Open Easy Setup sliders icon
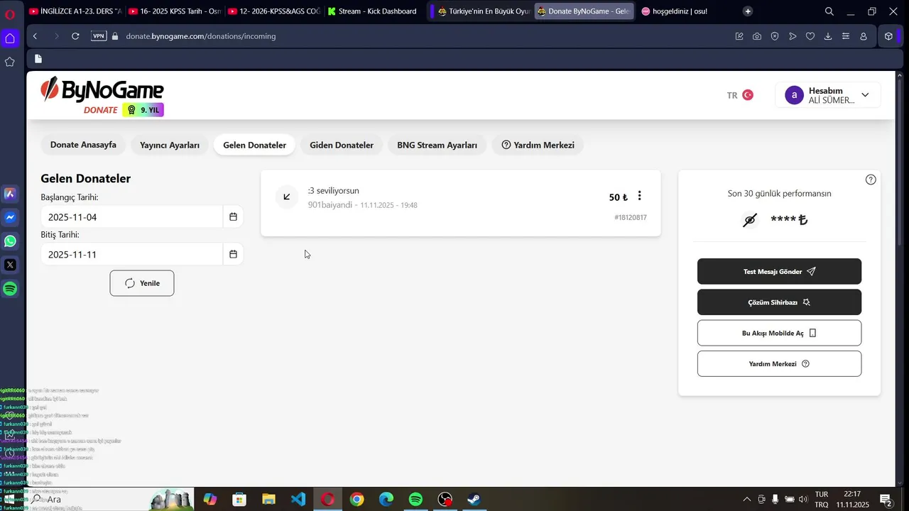909x511 pixels. click(845, 36)
